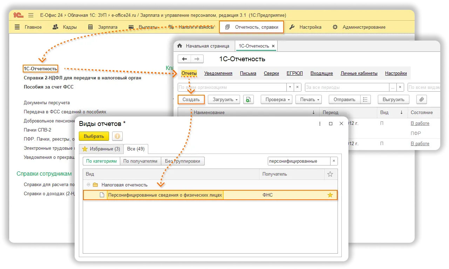Open Кадры section

click(x=65, y=27)
